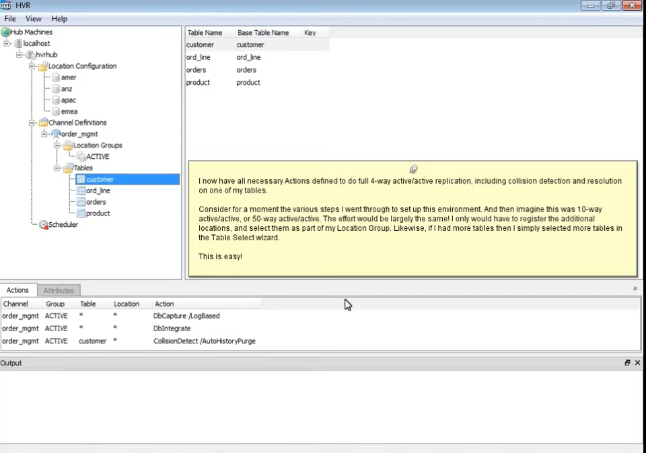
Task: Select the ACTIVE location group icon
Action: click(x=80, y=156)
